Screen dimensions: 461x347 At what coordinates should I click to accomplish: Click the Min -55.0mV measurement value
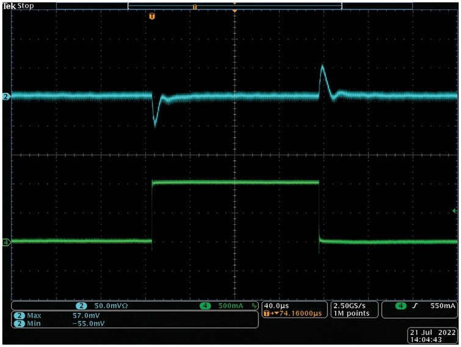[x=89, y=324]
